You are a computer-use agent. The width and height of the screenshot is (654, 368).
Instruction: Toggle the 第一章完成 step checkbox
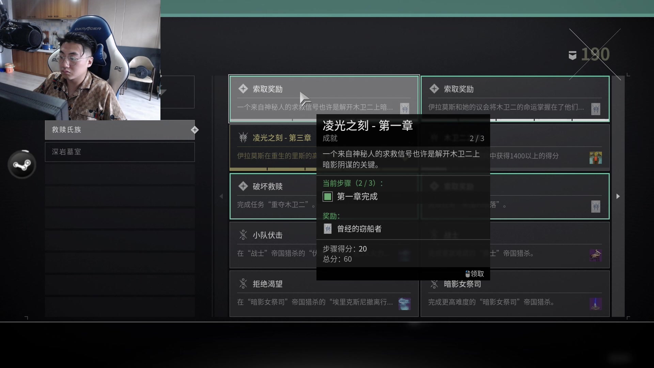[x=328, y=197]
